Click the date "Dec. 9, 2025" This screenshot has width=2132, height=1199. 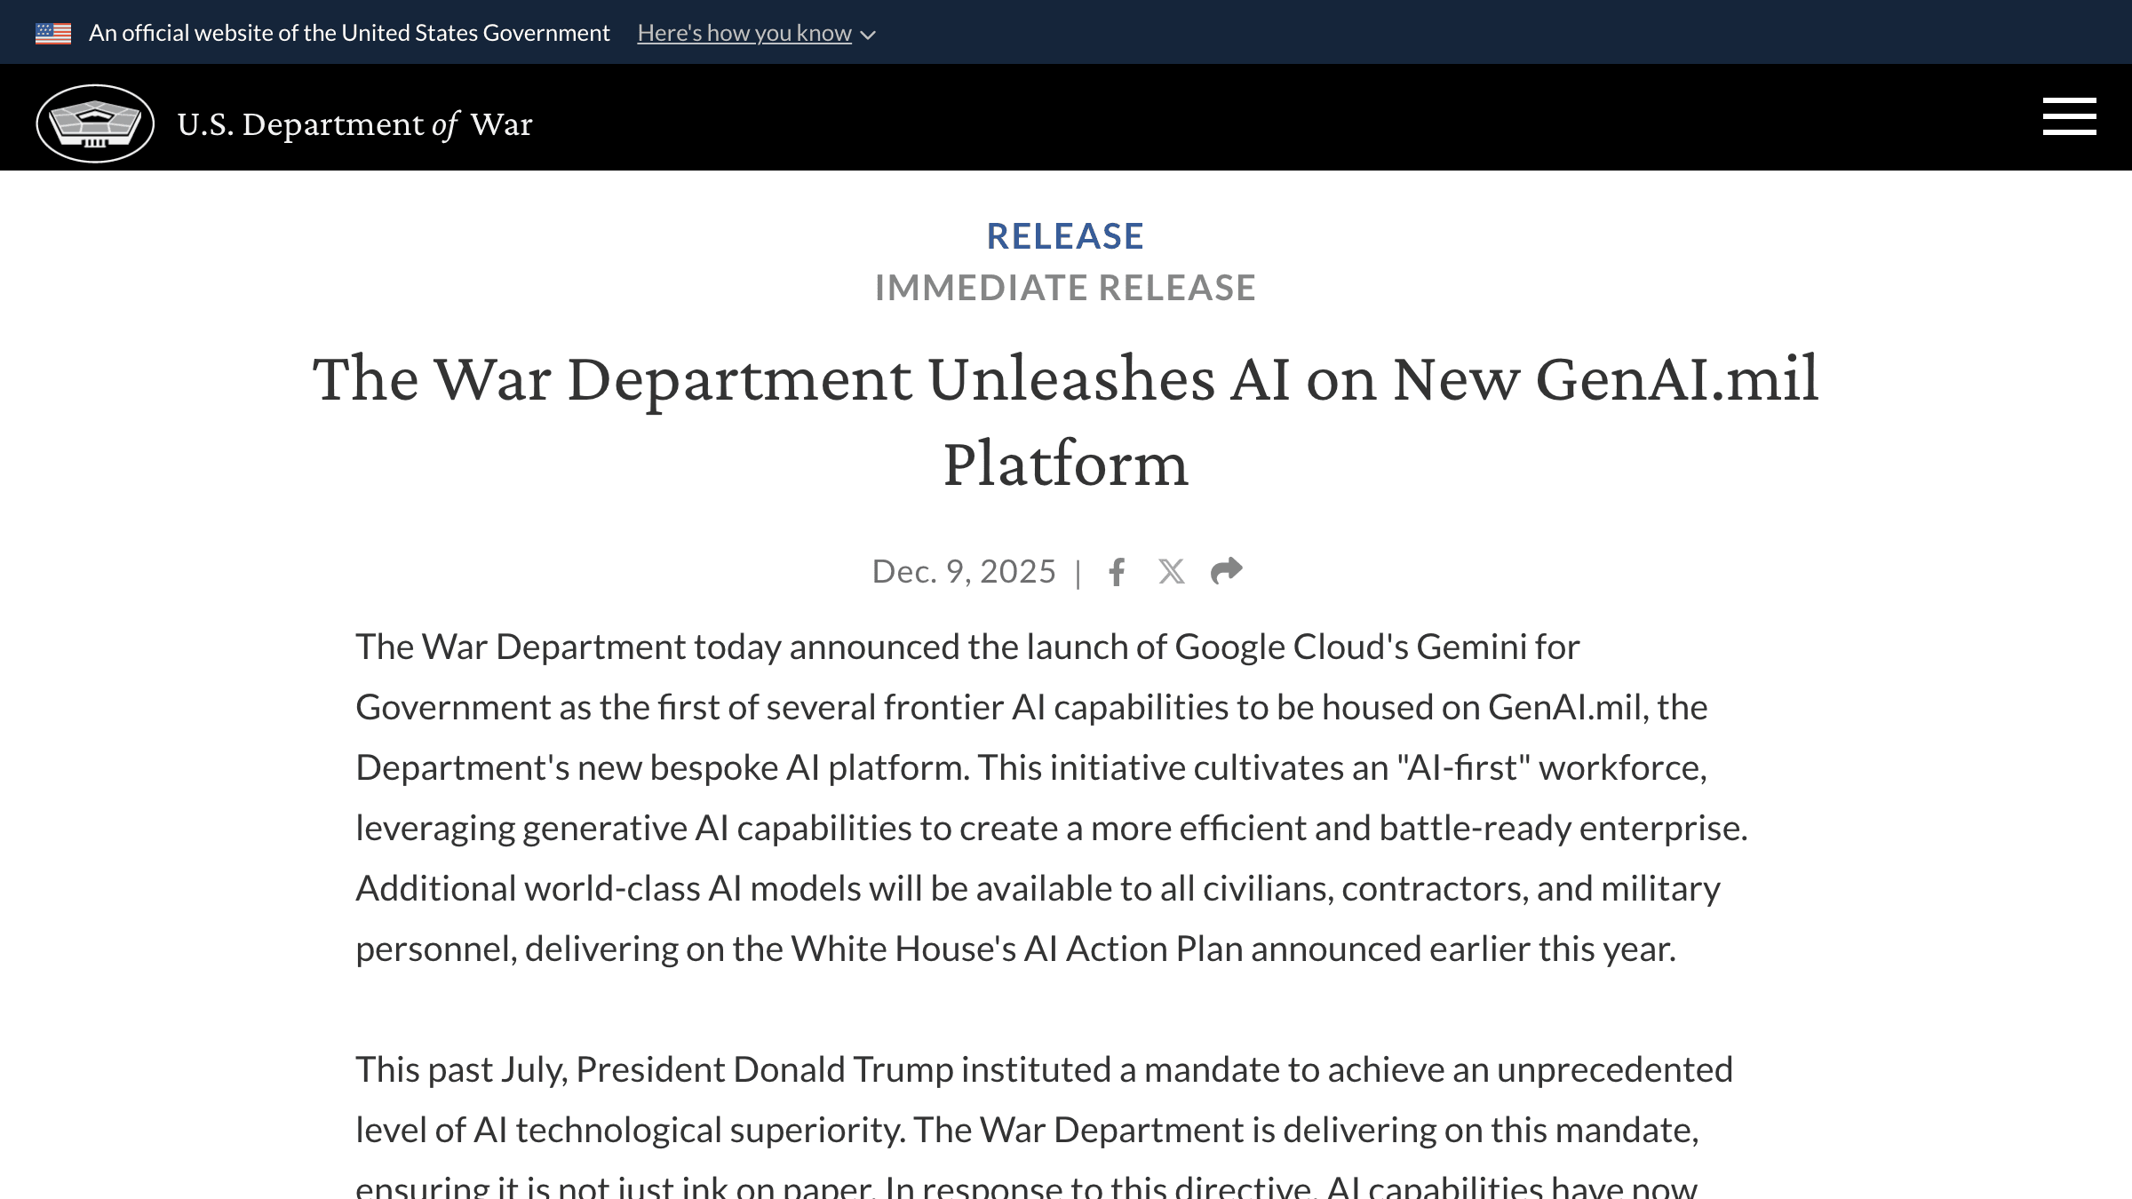point(964,571)
